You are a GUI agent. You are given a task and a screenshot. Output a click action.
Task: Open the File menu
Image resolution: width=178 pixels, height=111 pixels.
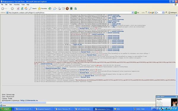click(x=2, y=4)
